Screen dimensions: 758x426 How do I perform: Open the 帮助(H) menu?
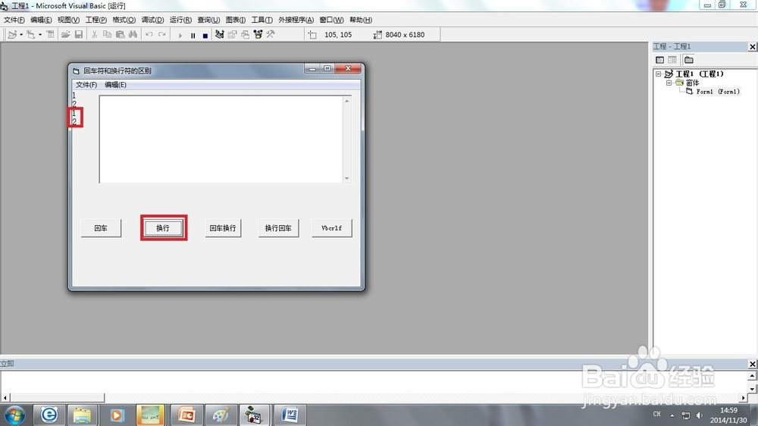(x=361, y=20)
